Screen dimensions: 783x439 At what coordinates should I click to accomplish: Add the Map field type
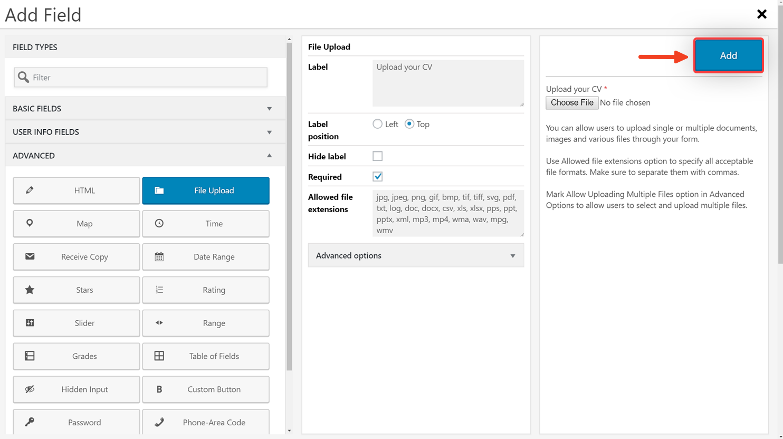pyautogui.click(x=77, y=224)
